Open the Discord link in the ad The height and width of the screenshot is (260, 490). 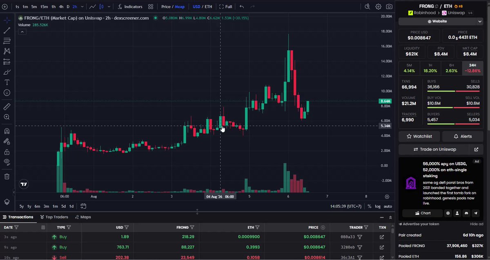coord(466,213)
